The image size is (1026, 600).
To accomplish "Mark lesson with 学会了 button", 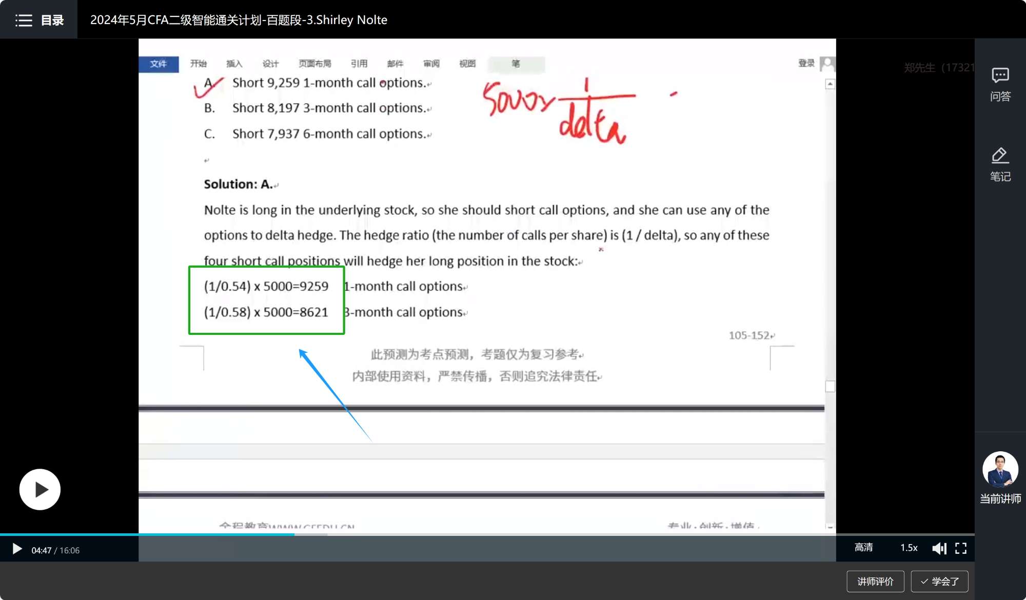I will point(939,581).
